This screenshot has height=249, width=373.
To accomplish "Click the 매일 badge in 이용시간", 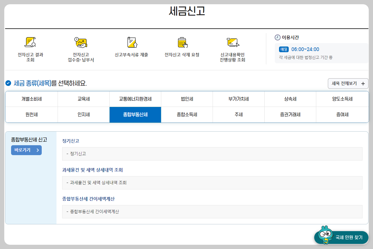I will pos(284,49).
